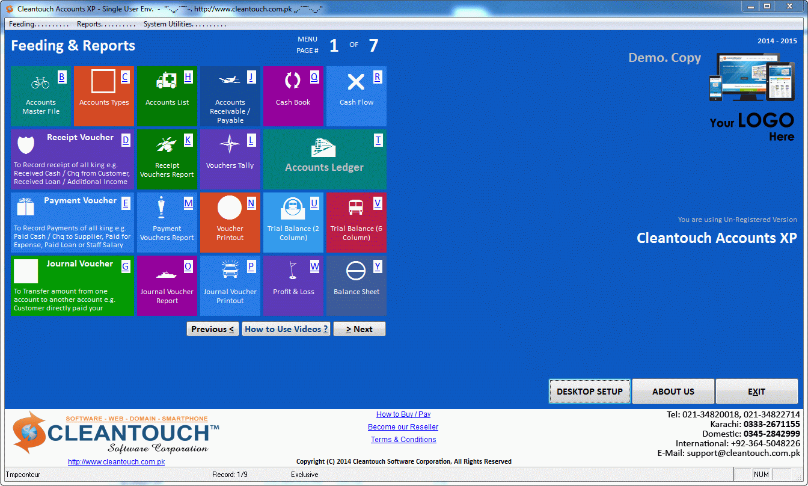Click the EXIT button
Viewport: 808px width, 486px height.
(x=756, y=392)
